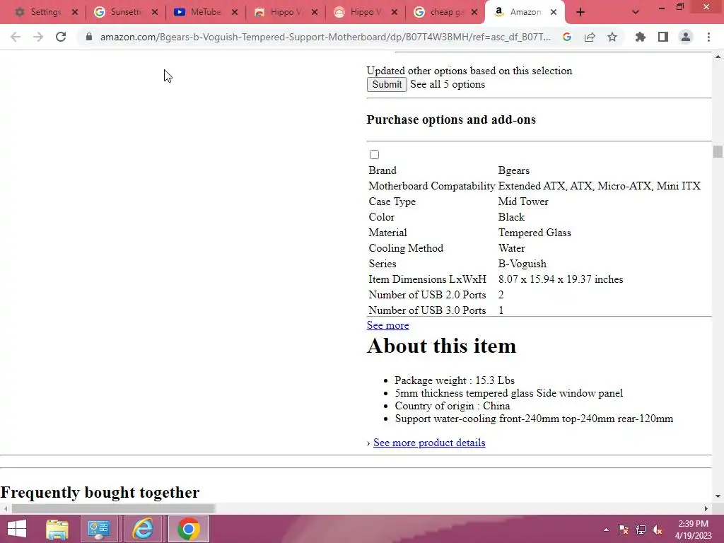Close the active Amazon tab
724x543 pixels.
[x=554, y=13]
